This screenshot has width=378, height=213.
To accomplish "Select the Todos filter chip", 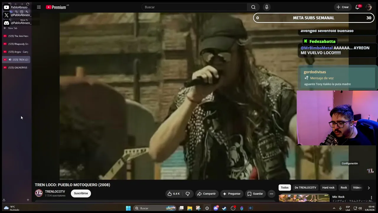I will click(285, 188).
